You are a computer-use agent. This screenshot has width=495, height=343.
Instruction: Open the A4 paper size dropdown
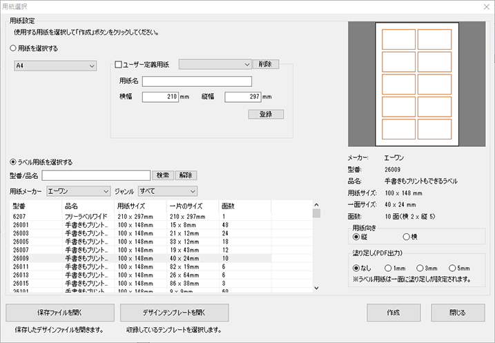pyautogui.click(x=55, y=66)
